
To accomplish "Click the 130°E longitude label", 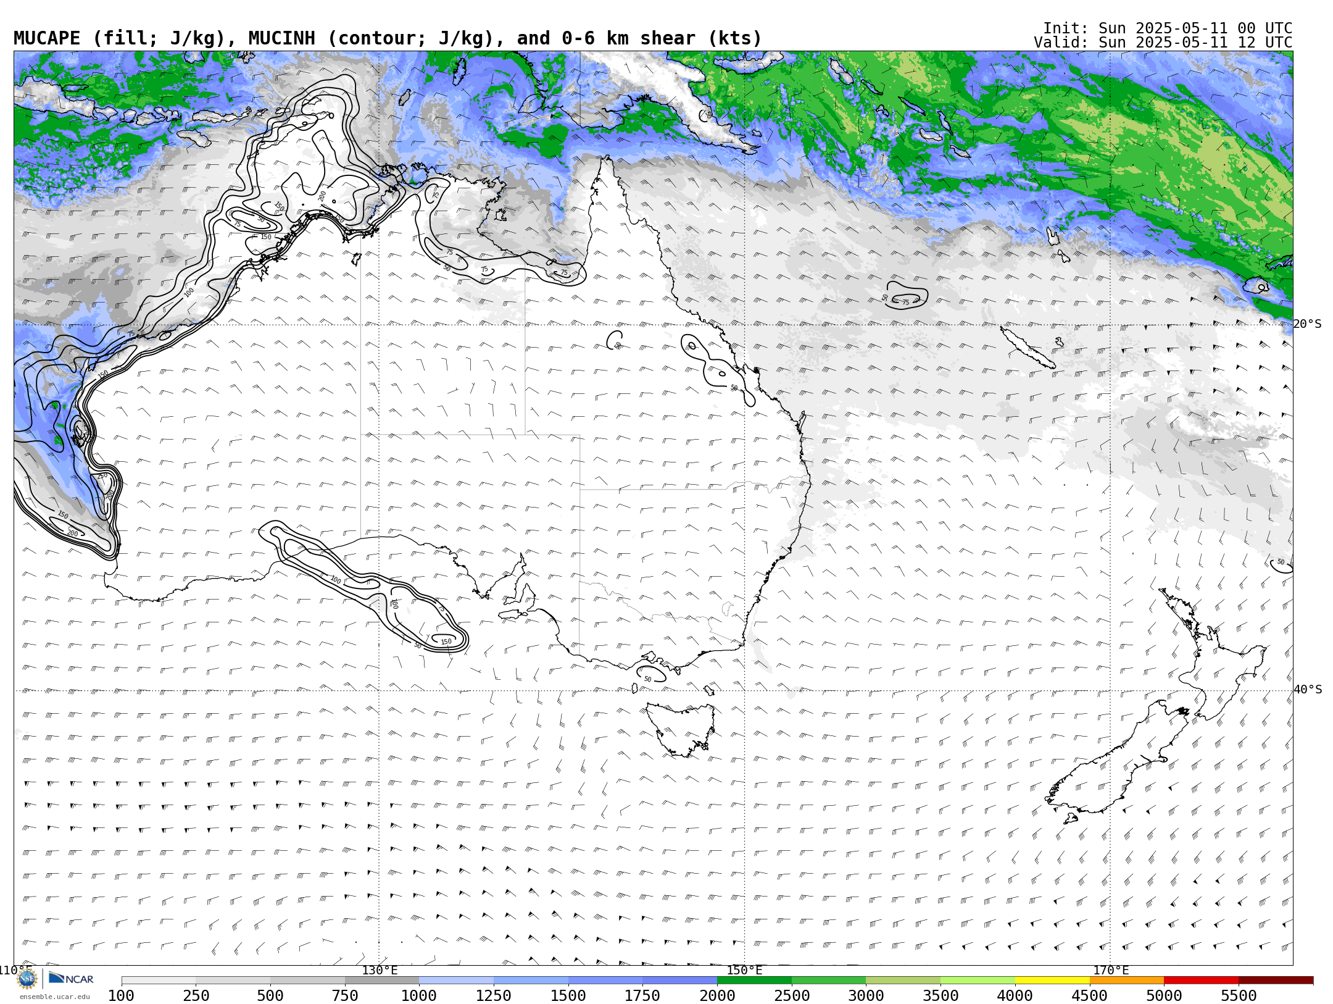I will coord(380,971).
